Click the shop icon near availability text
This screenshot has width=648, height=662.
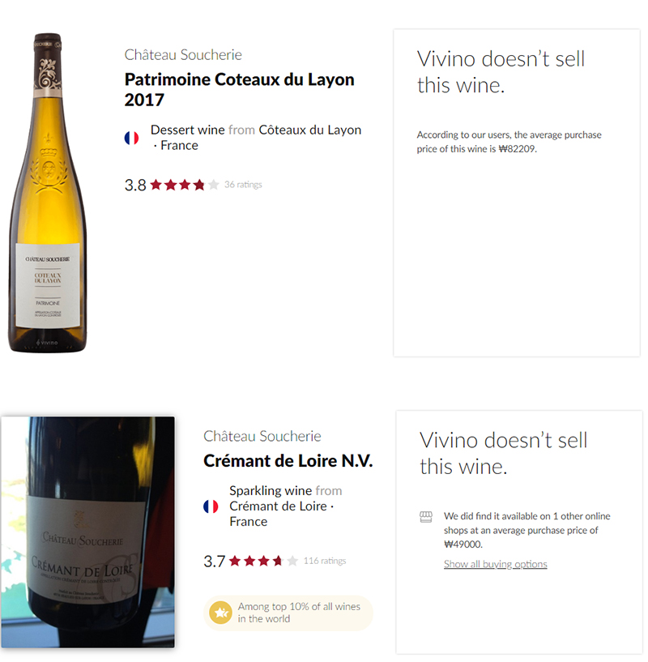[426, 516]
